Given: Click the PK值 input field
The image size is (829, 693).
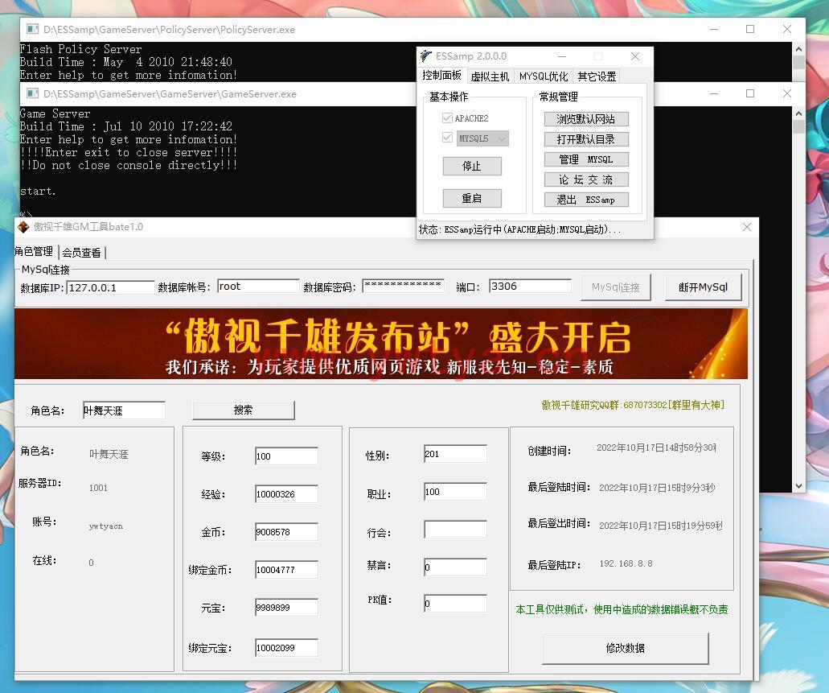Looking at the screenshot, I should point(455,604).
